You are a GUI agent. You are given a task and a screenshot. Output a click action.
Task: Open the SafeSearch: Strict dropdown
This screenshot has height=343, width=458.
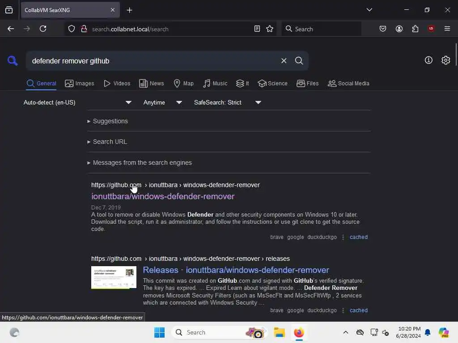pyautogui.click(x=227, y=102)
